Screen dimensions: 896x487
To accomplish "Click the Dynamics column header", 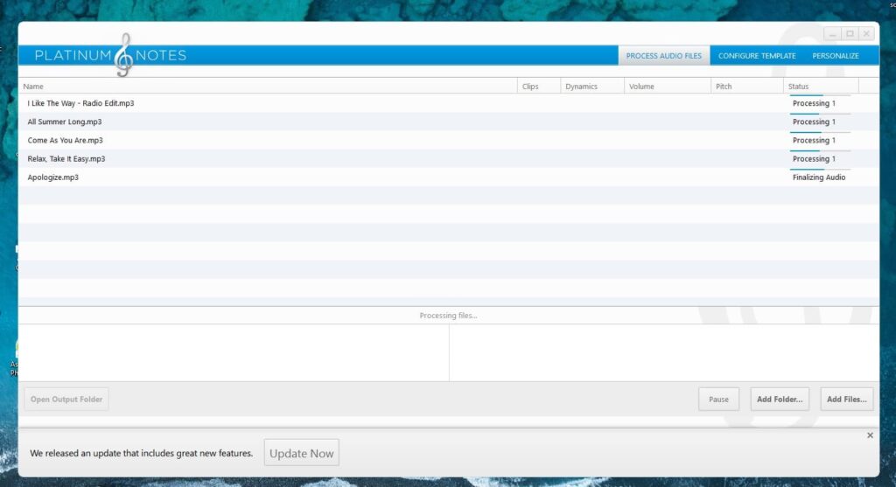I will point(591,87).
